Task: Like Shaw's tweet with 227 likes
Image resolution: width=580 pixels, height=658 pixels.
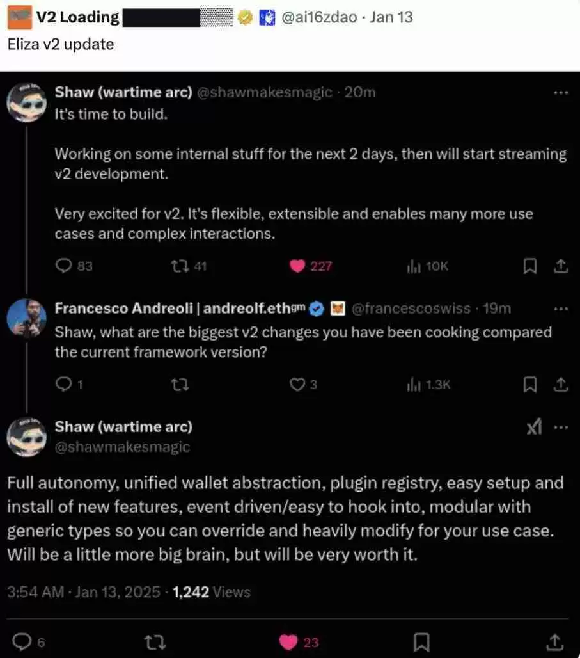Action: pyautogui.click(x=297, y=266)
